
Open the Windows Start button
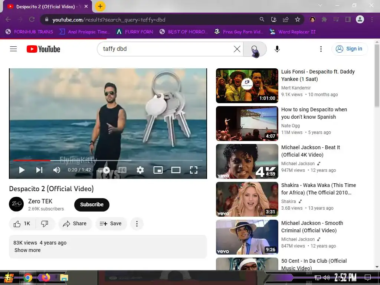click(9, 278)
